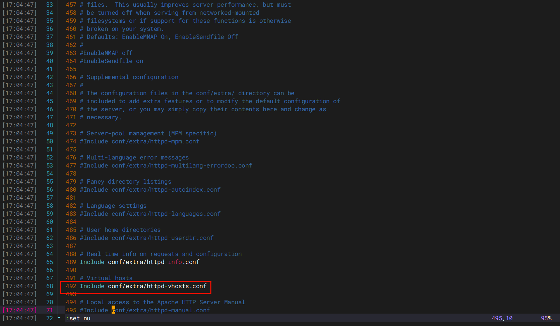Click vim line number 487
Screen dimensions: 560x326
pos(71,246)
